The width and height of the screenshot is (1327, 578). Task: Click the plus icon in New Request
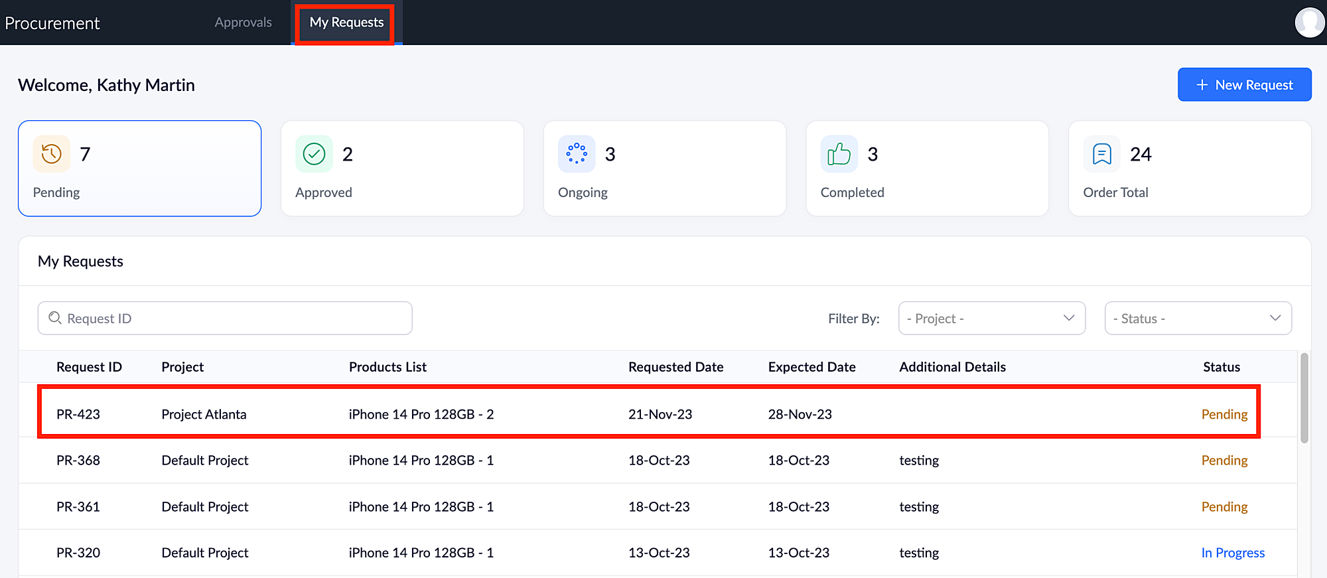(1202, 85)
